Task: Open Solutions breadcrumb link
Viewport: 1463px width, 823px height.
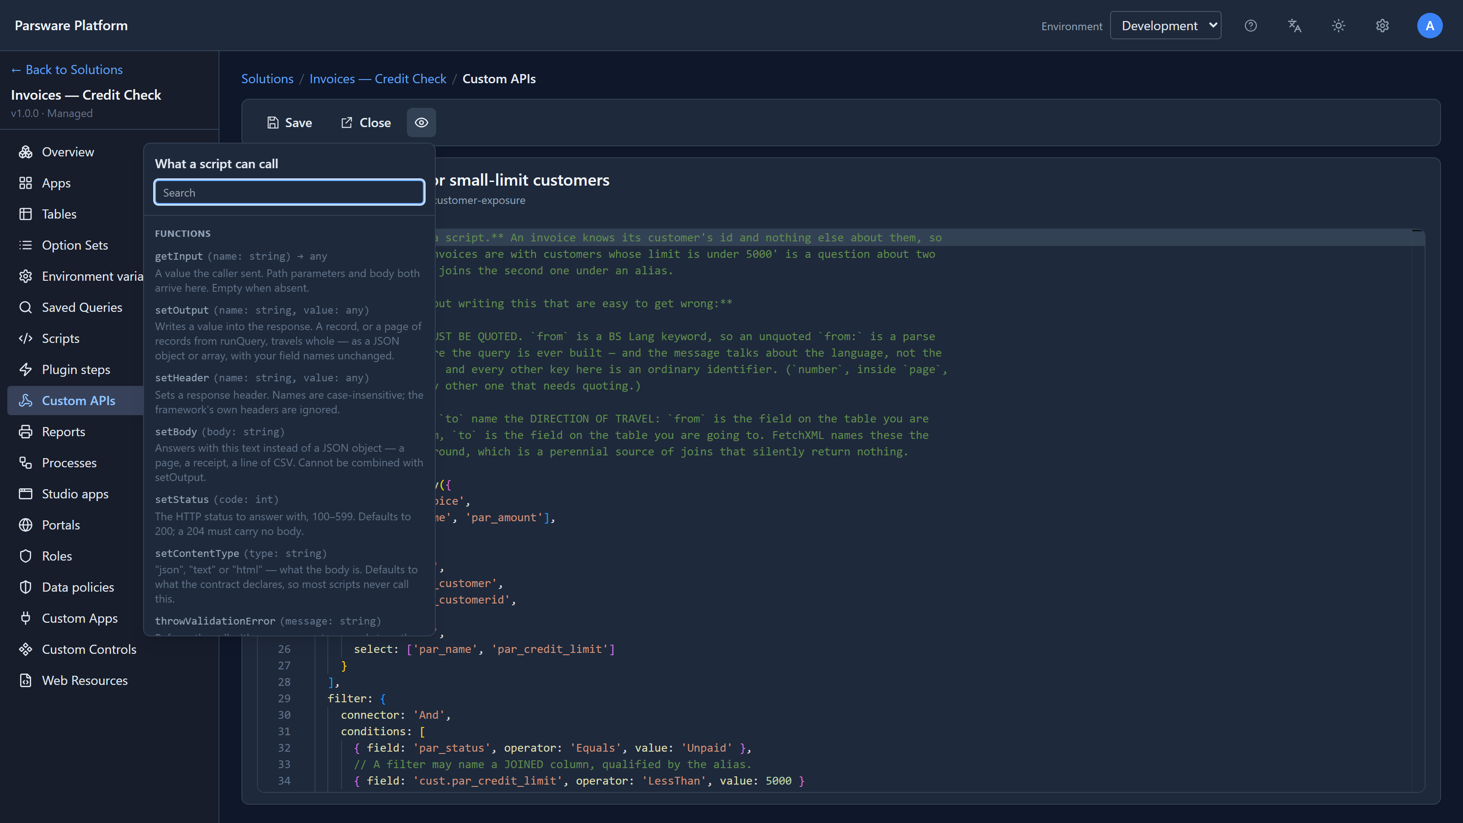Action: click(x=267, y=79)
